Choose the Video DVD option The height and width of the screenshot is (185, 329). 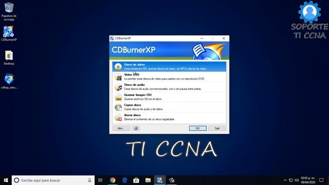click(x=169, y=77)
